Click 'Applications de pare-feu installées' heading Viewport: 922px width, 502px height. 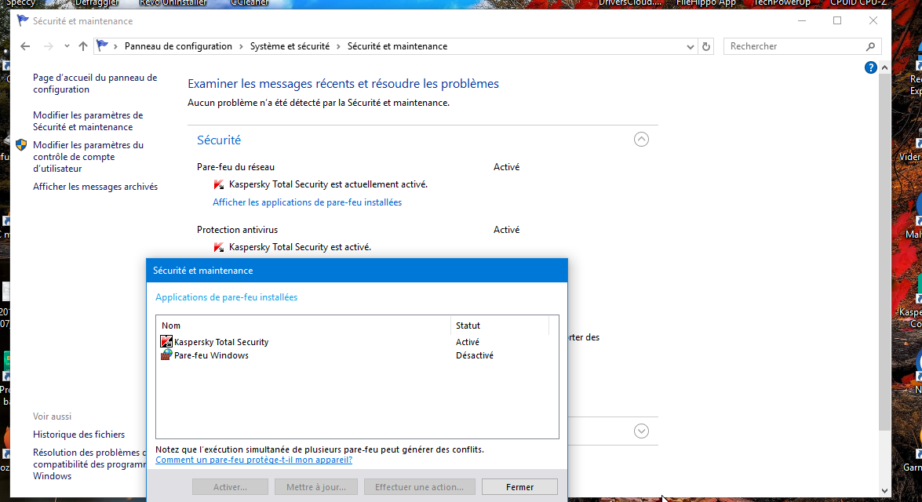point(227,297)
